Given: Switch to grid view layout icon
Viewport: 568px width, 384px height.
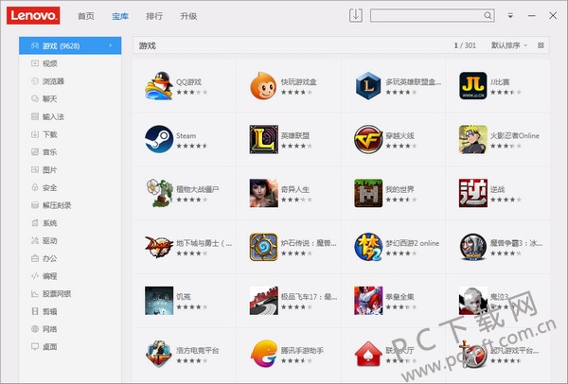Looking at the screenshot, I should click(541, 45).
